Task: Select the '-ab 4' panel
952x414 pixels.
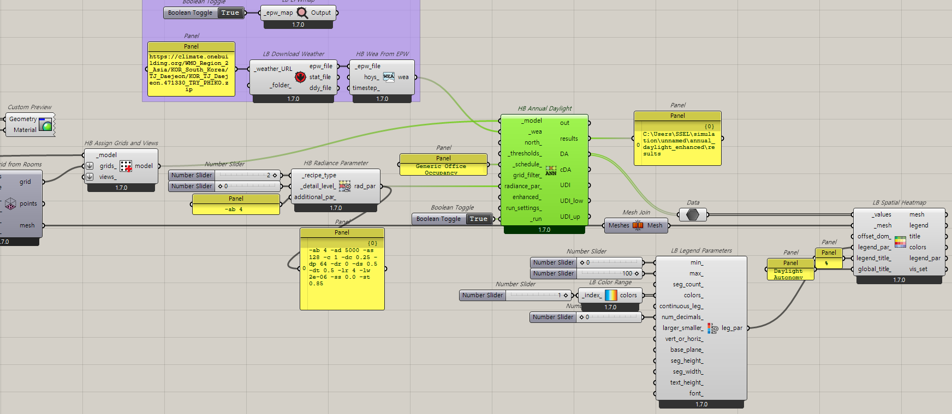Action: [x=236, y=205]
